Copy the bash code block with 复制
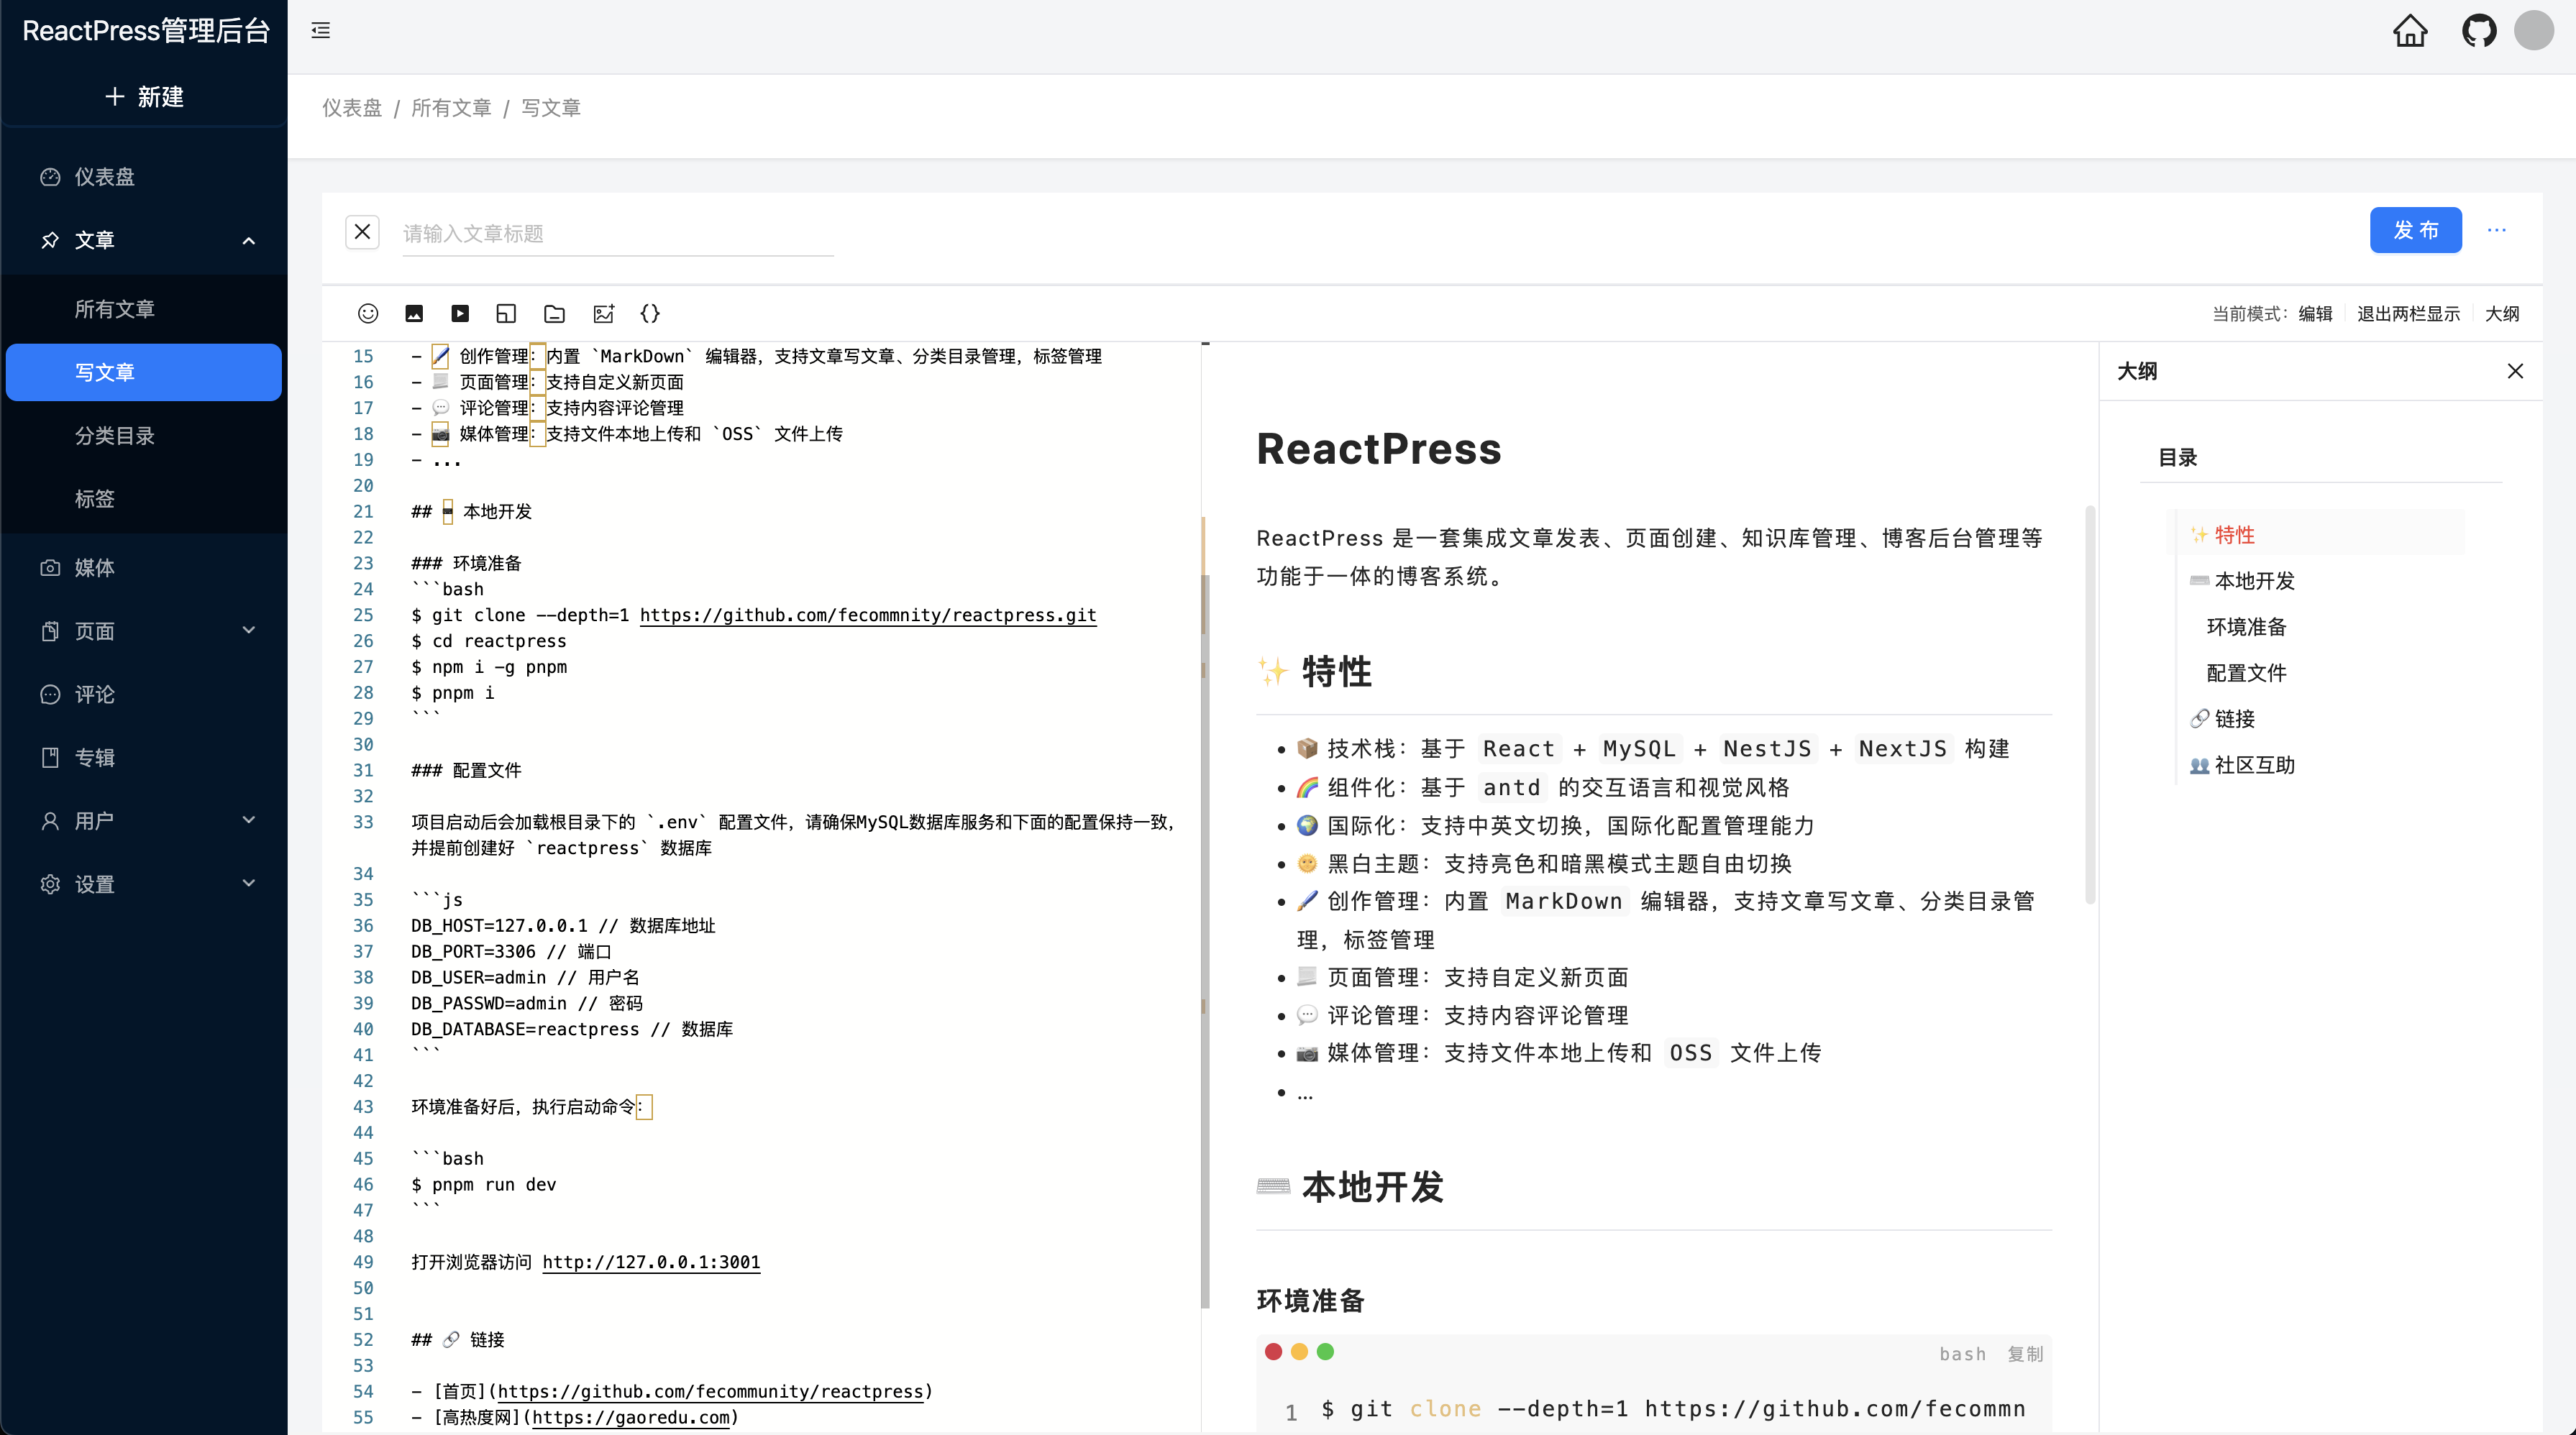Screen dimensions: 2576x1435 [2025, 1353]
